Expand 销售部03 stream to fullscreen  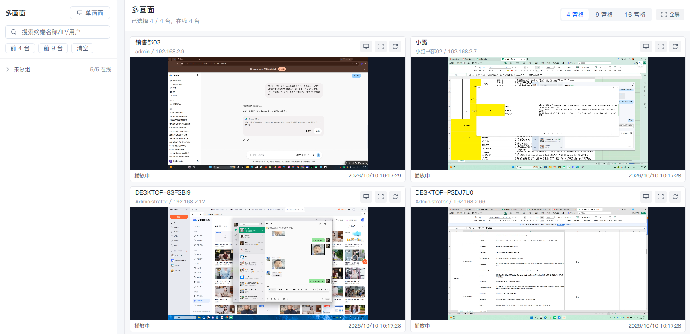click(381, 46)
